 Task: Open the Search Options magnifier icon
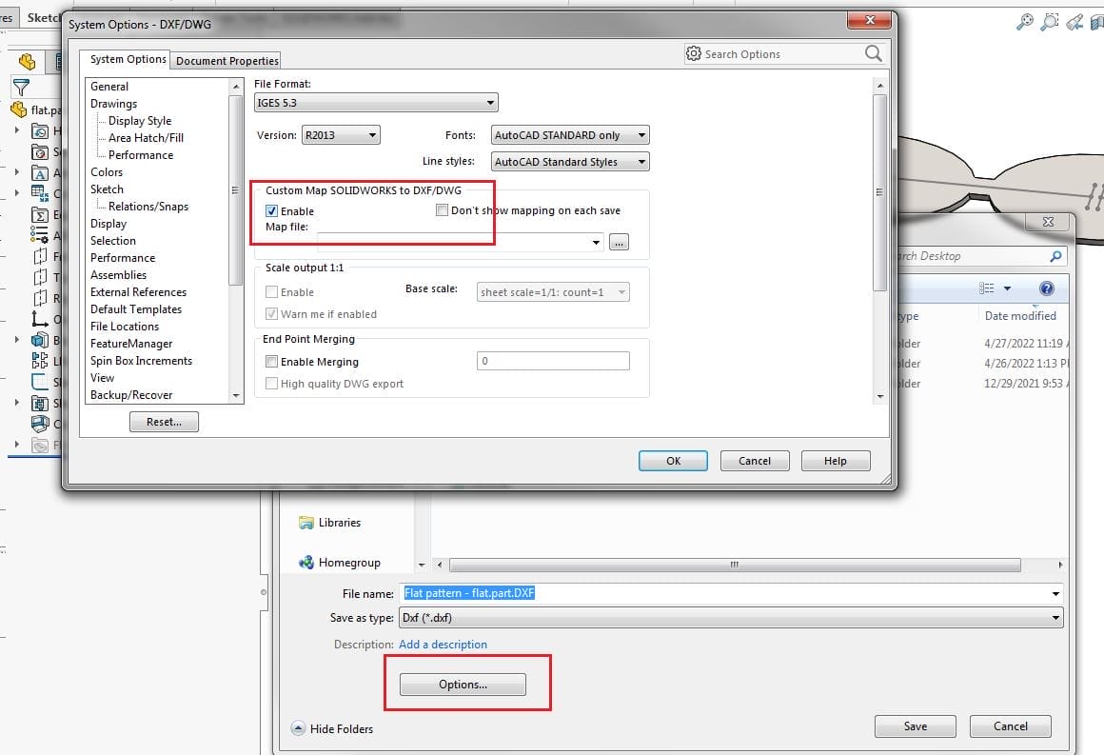click(874, 53)
